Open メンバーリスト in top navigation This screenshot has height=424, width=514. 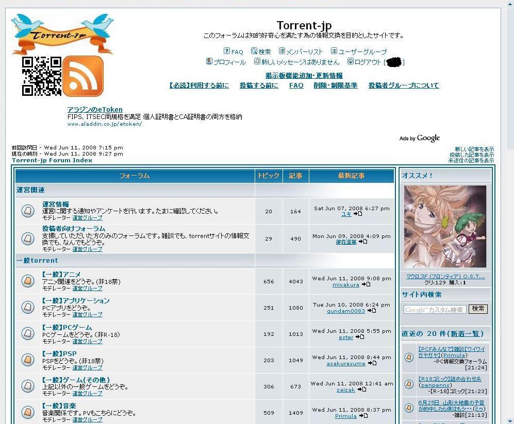coord(304,52)
